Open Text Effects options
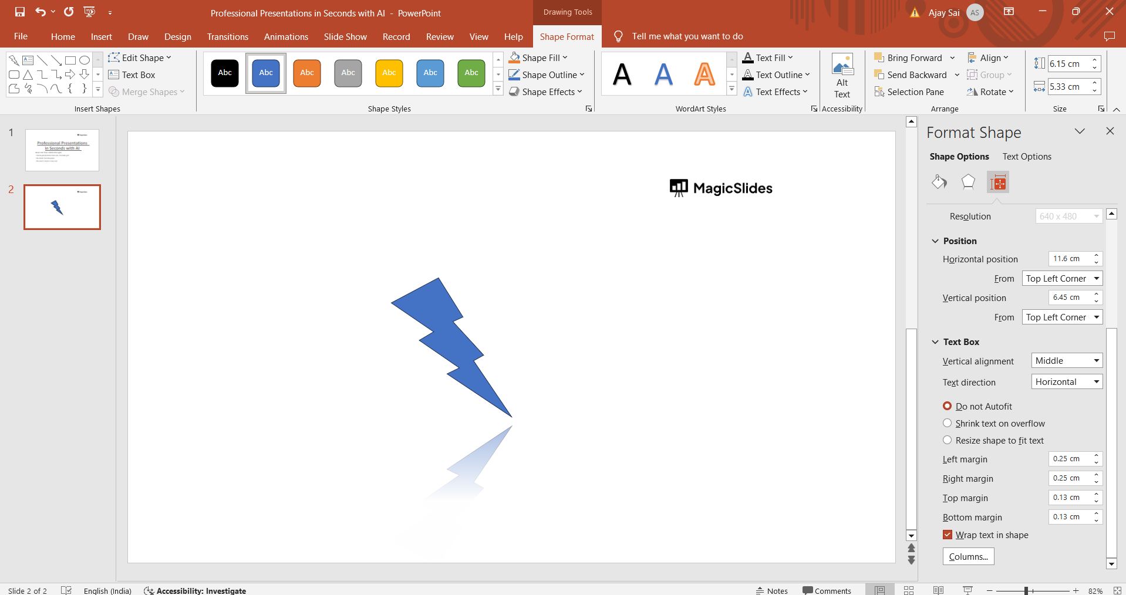Viewport: 1126px width, 595px height. (775, 92)
